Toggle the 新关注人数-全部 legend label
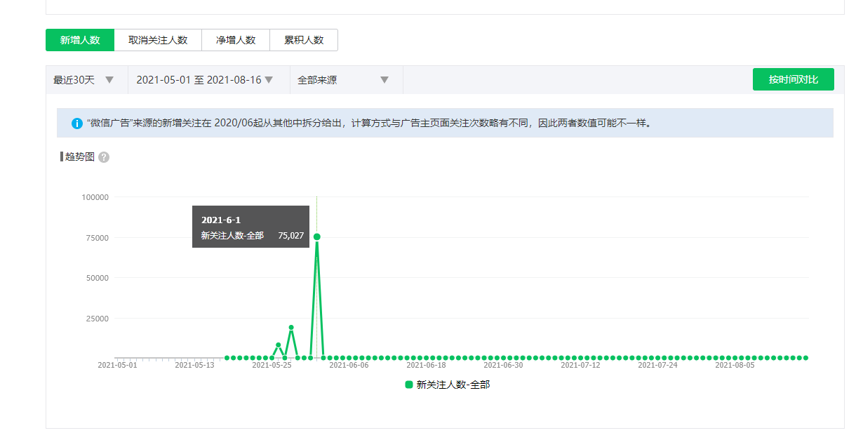The image size is (863, 440). 453,385
